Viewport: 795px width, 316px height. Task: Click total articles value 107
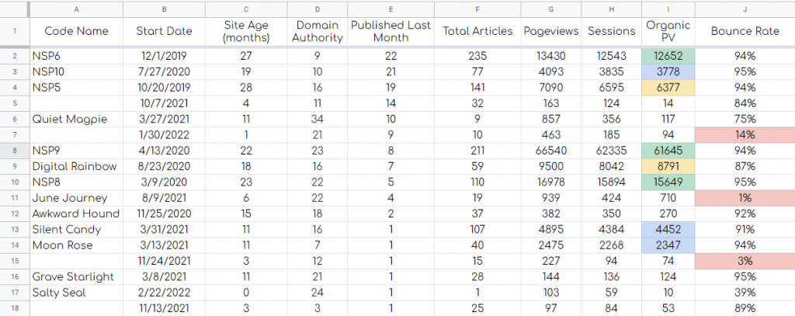(477, 229)
